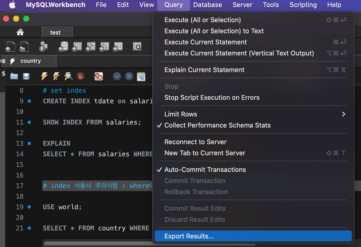This screenshot has height=247, width=361.
Task: Open the Scripting menu
Action: (303, 5)
